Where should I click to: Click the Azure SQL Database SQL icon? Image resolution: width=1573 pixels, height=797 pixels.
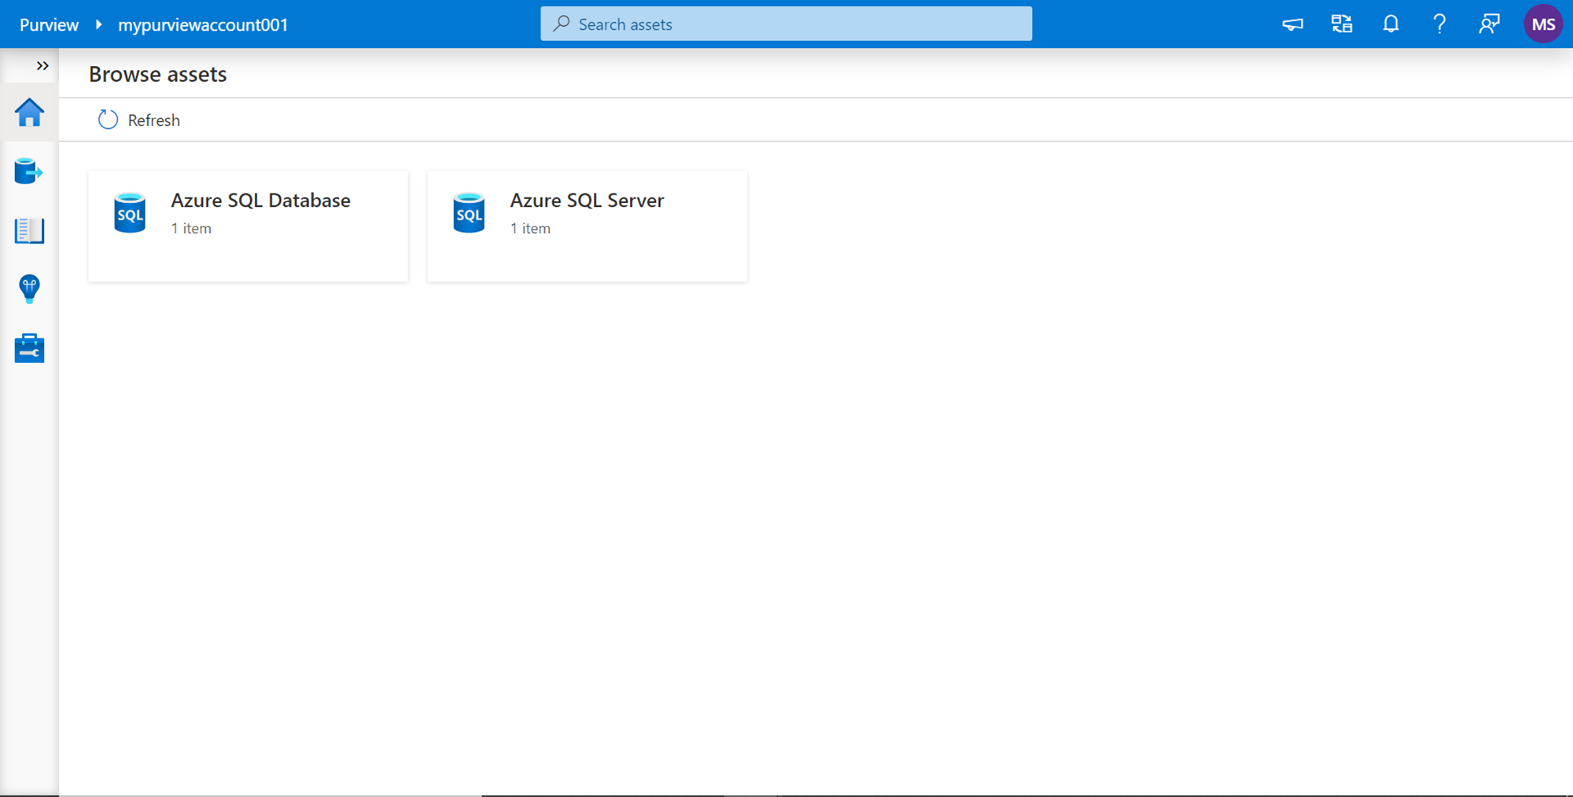coord(130,212)
